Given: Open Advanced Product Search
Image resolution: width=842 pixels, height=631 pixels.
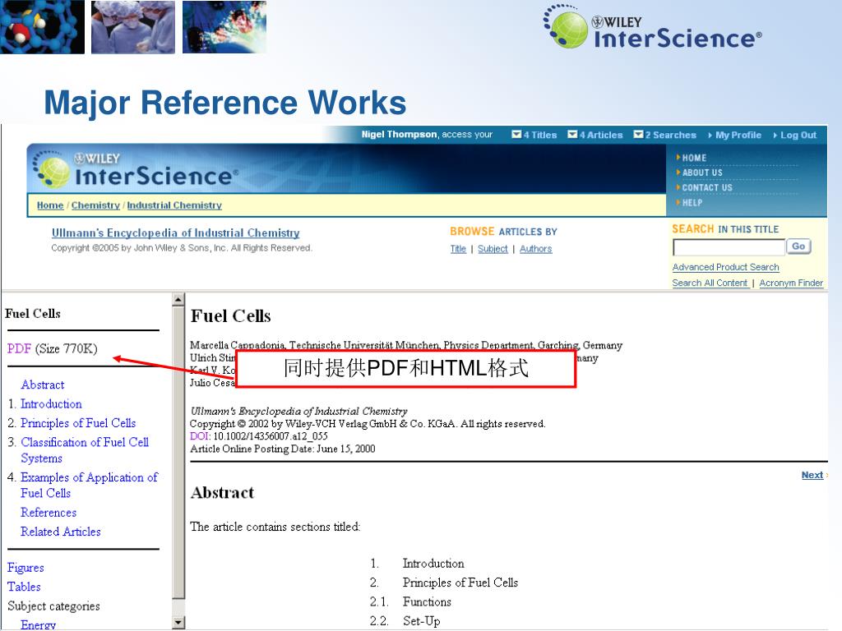Looking at the screenshot, I should tap(725, 267).
